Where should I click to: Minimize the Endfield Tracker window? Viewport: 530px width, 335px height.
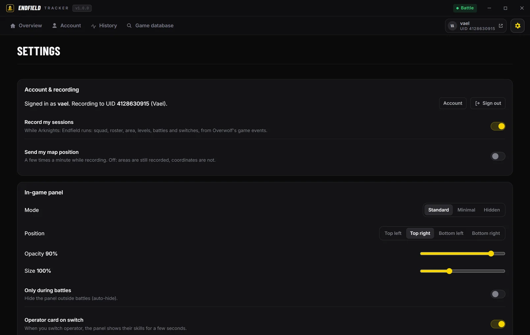pyautogui.click(x=489, y=8)
